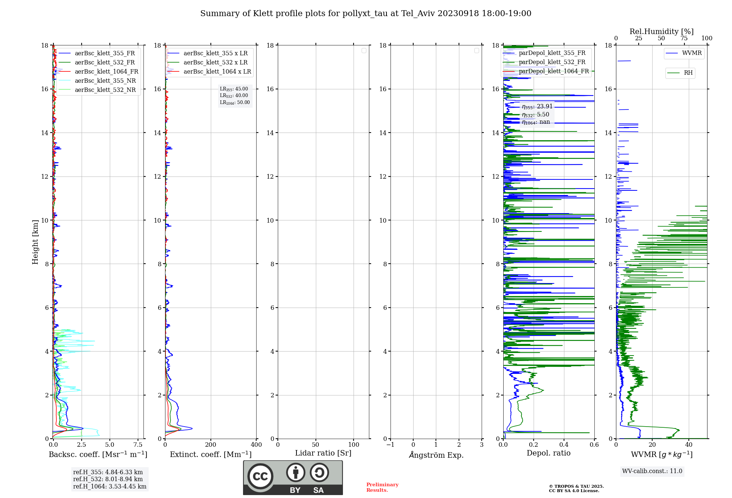Click the empty legend box in Lidar ratio panel
The width and height of the screenshot is (732, 498).
364,51
